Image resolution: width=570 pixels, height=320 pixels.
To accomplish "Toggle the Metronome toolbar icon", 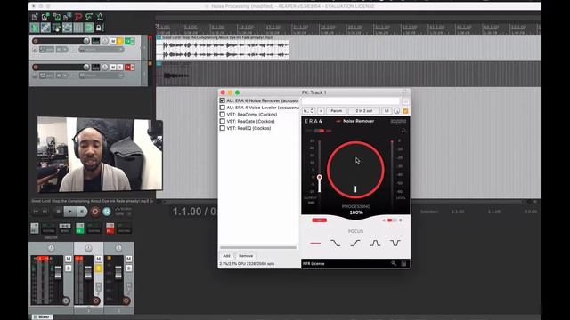I will coord(100,17).
